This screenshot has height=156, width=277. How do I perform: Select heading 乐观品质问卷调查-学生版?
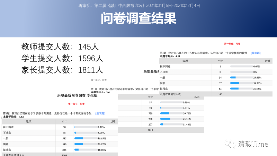(77, 96)
